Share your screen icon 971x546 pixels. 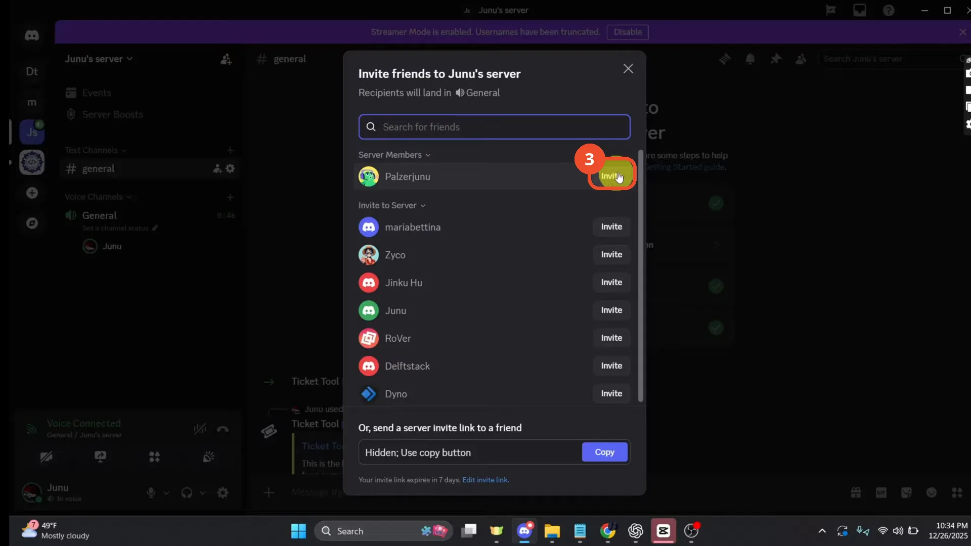[100, 457]
